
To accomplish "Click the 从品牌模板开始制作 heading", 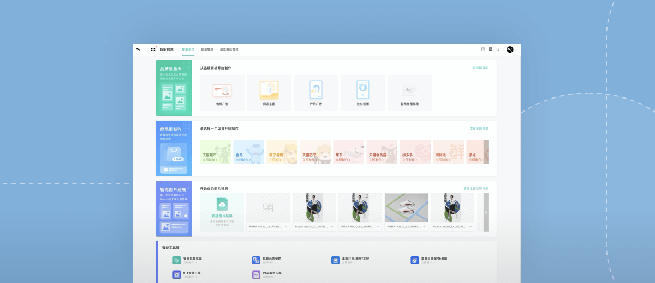I will [x=216, y=68].
